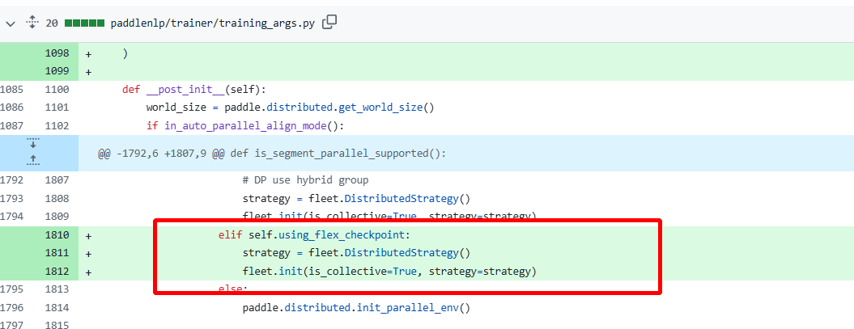
Task: Select added line number 1811
Action: (x=57, y=253)
